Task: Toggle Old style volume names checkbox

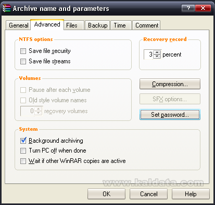Action: click(x=23, y=100)
